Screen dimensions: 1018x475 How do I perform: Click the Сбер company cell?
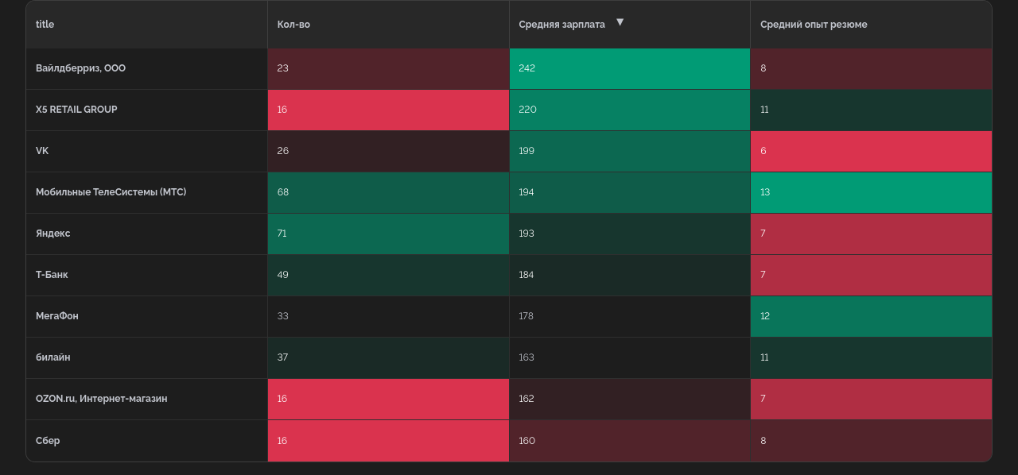click(48, 441)
